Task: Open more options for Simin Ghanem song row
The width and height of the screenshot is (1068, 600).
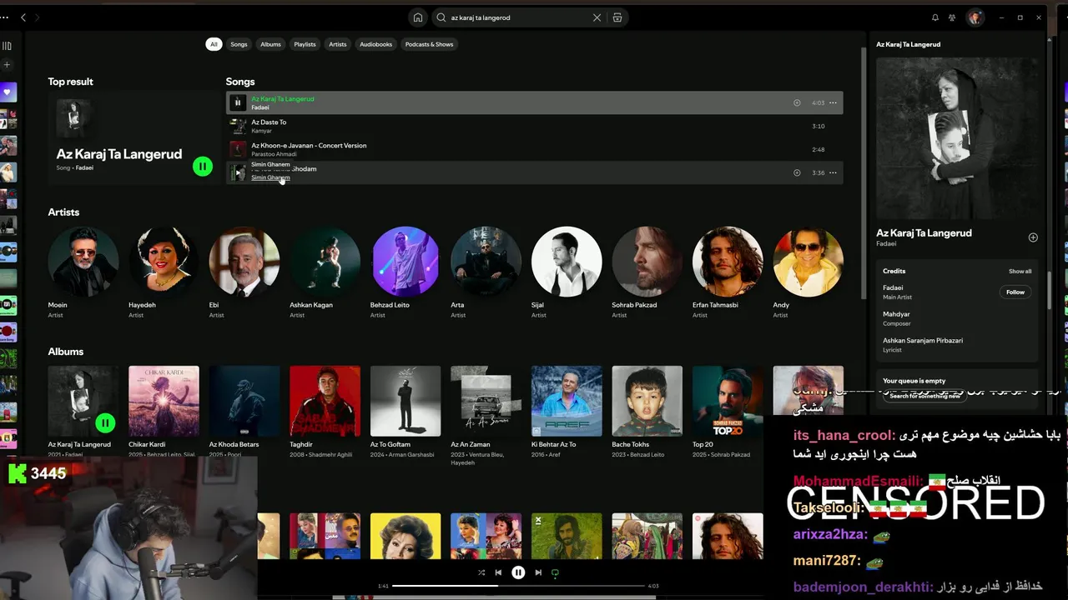Action: (833, 172)
